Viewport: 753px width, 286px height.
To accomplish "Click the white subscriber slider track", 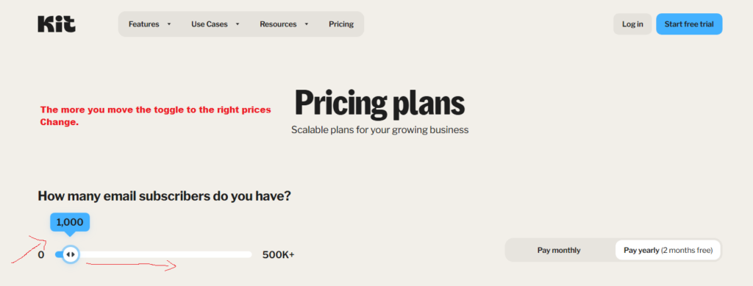I will (x=165, y=254).
